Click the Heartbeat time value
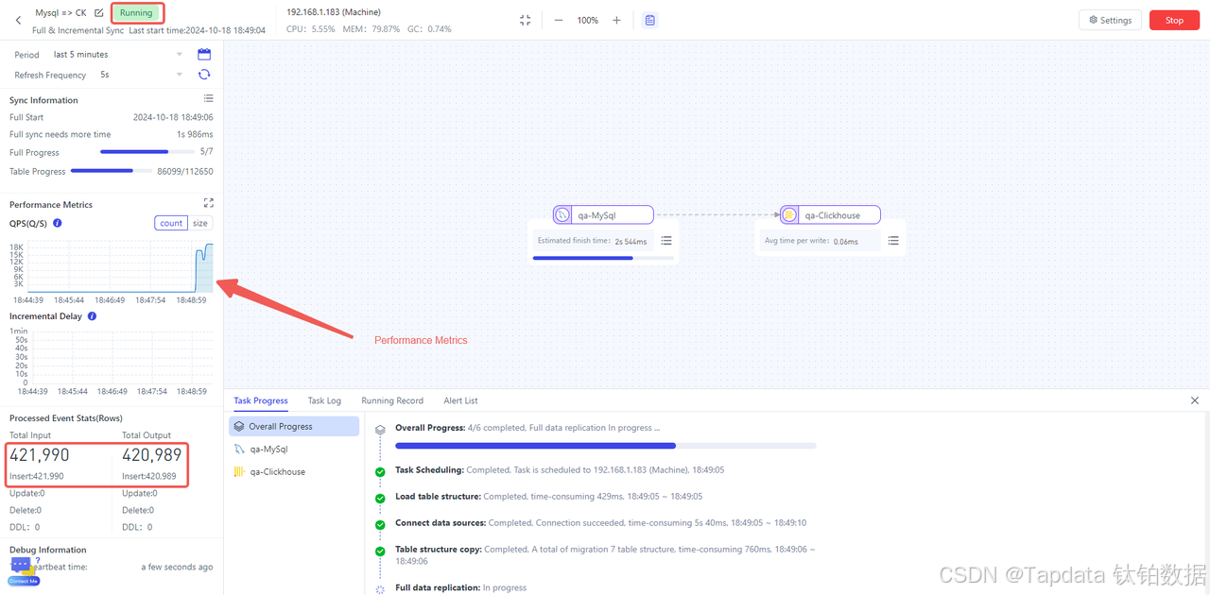1210x595 pixels. (x=177, y=567)
